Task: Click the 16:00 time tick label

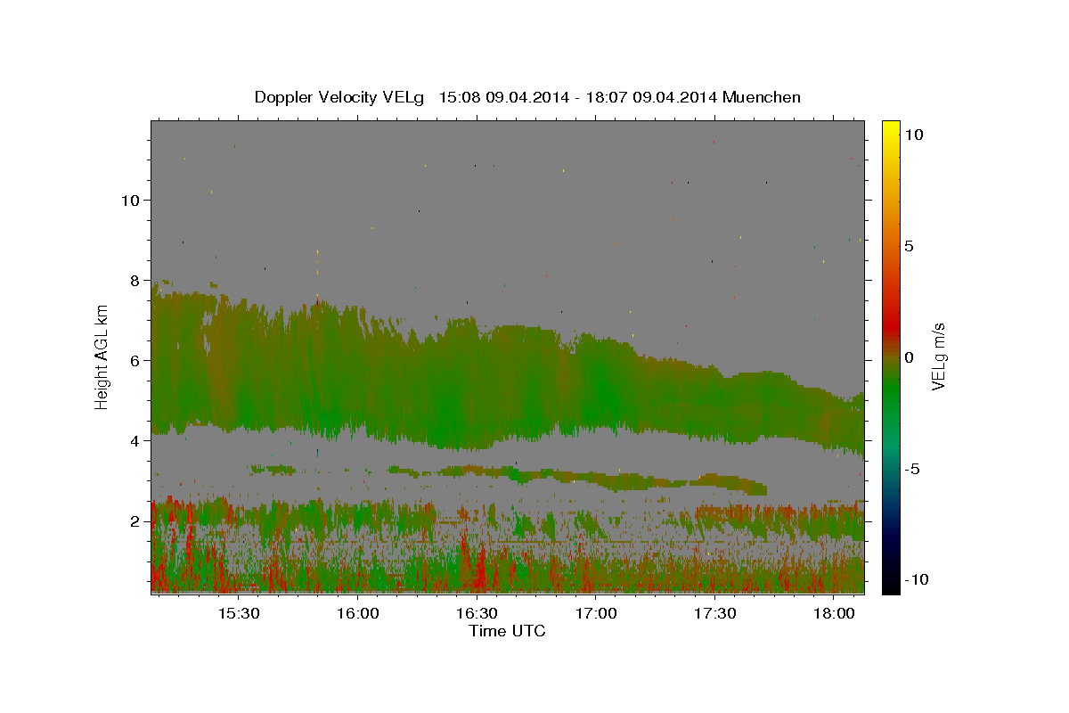Action: pyautogui.click(x=358, y=614)
